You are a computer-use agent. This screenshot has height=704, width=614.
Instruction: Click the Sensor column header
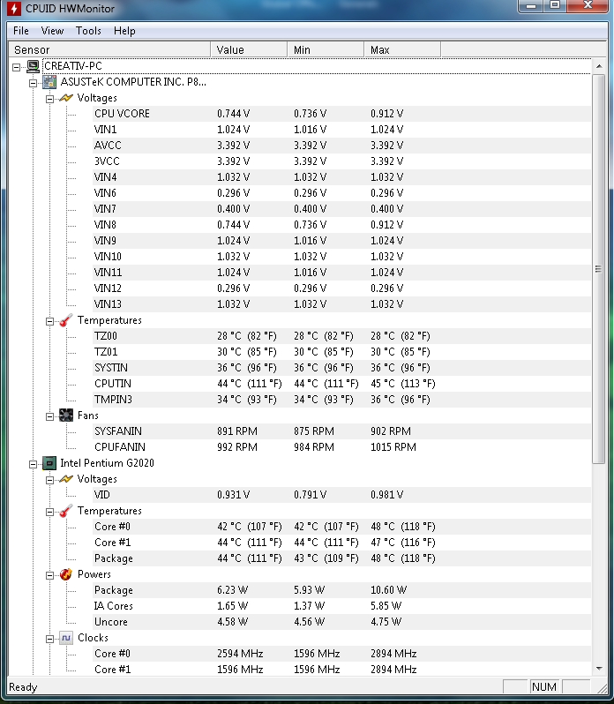click(x=109, y=49)
